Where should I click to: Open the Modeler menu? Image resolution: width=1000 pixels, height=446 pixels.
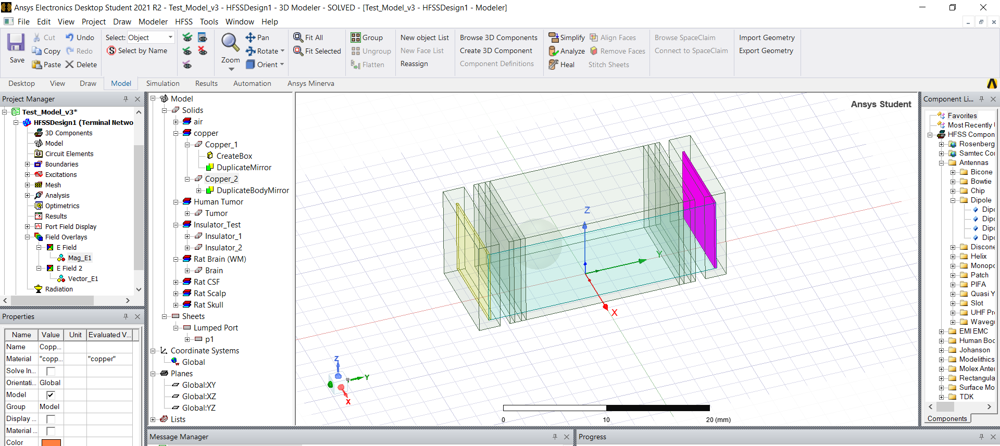(x=153, y=22)
